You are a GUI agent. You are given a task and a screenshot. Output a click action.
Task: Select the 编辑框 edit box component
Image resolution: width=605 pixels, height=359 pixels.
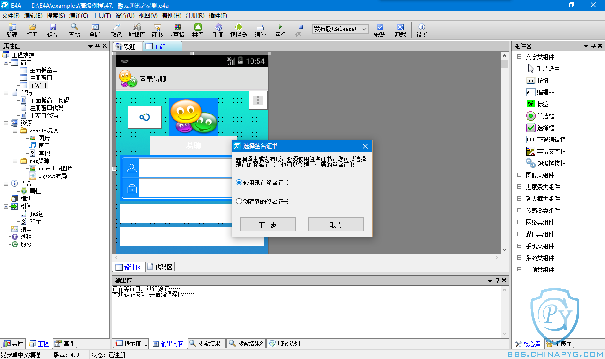(540, 92)
